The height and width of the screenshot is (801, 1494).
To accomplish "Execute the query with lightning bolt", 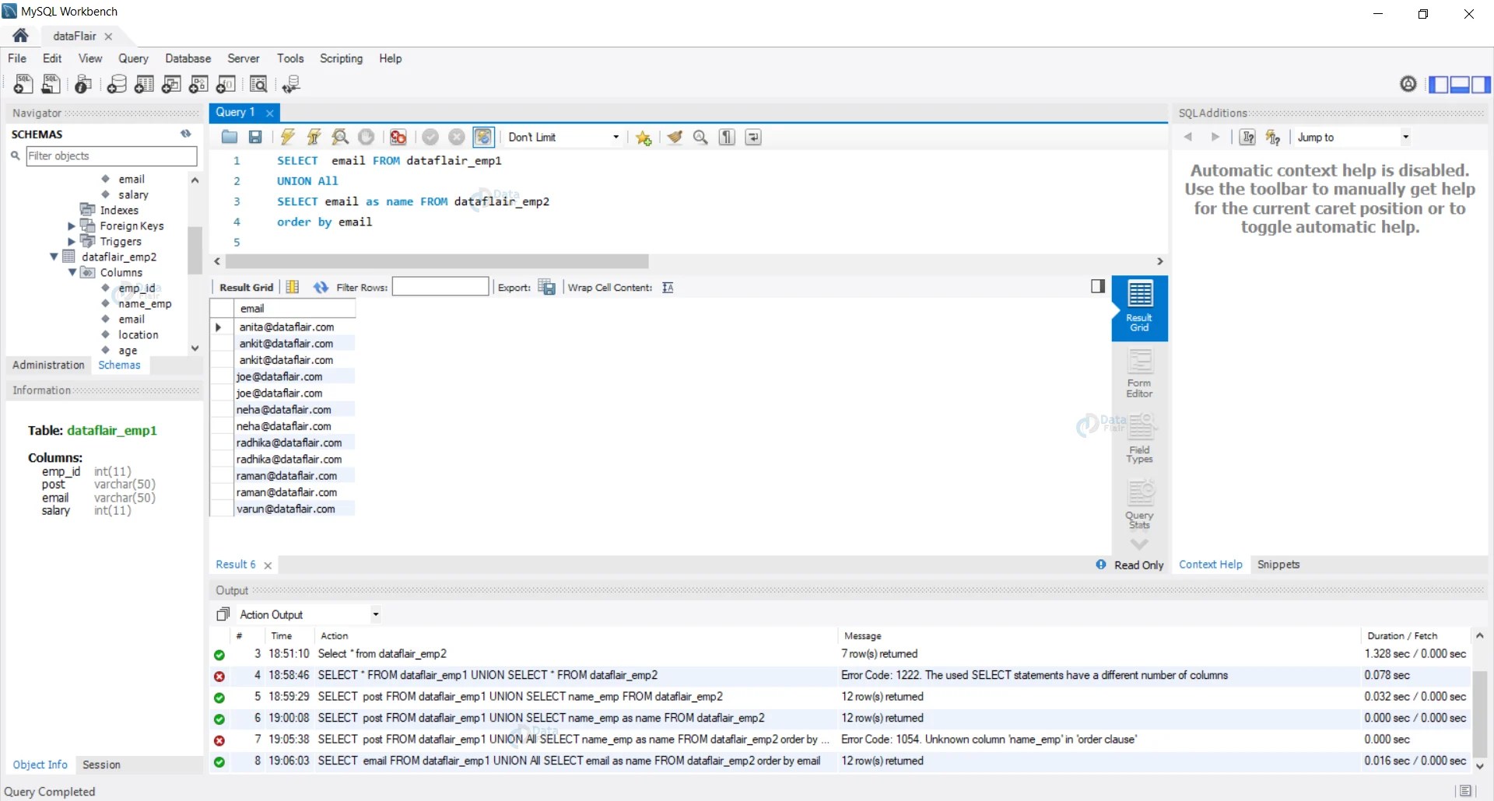I will point(288,138).
